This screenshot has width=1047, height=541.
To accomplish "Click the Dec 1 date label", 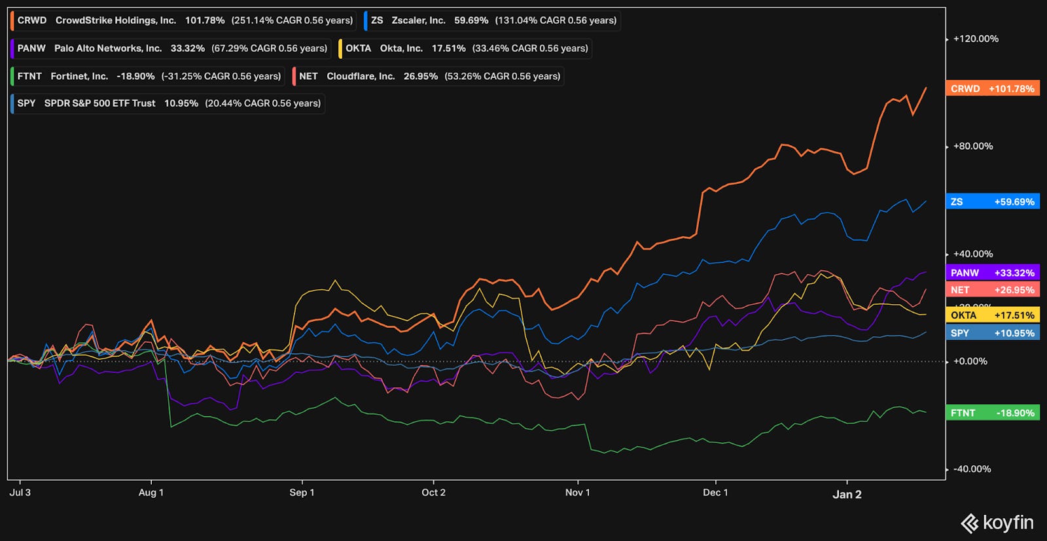I will pyautogui.click(x=715, y=493).
